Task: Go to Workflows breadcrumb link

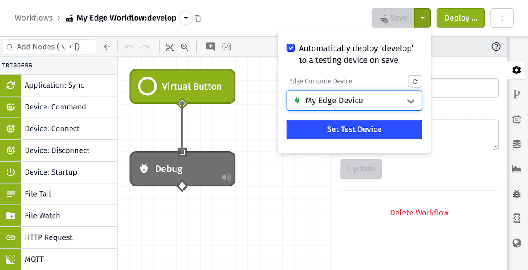Action: coord(34,18)
